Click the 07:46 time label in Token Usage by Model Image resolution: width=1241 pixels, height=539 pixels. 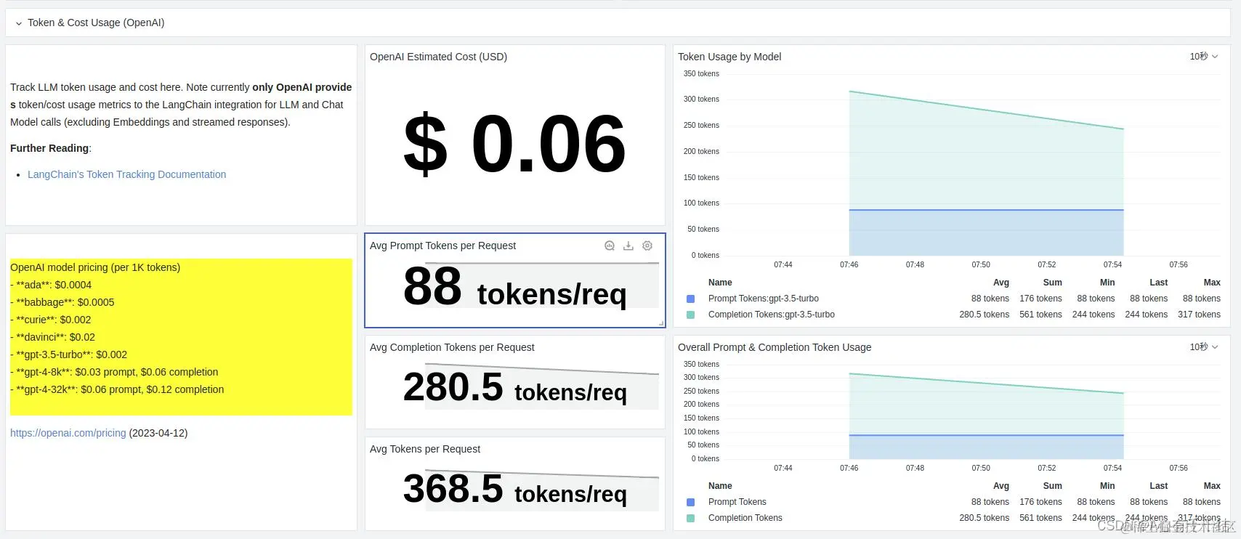(849, 264)
